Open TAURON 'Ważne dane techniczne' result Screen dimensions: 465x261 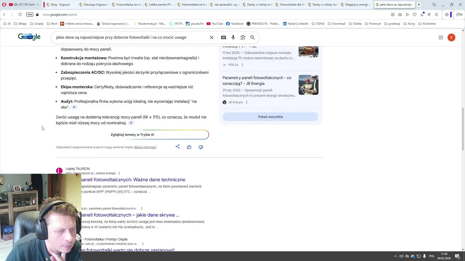click(133, 179)
